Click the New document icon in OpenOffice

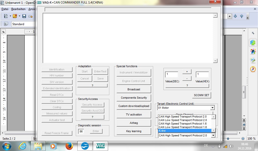pos(6,16)
